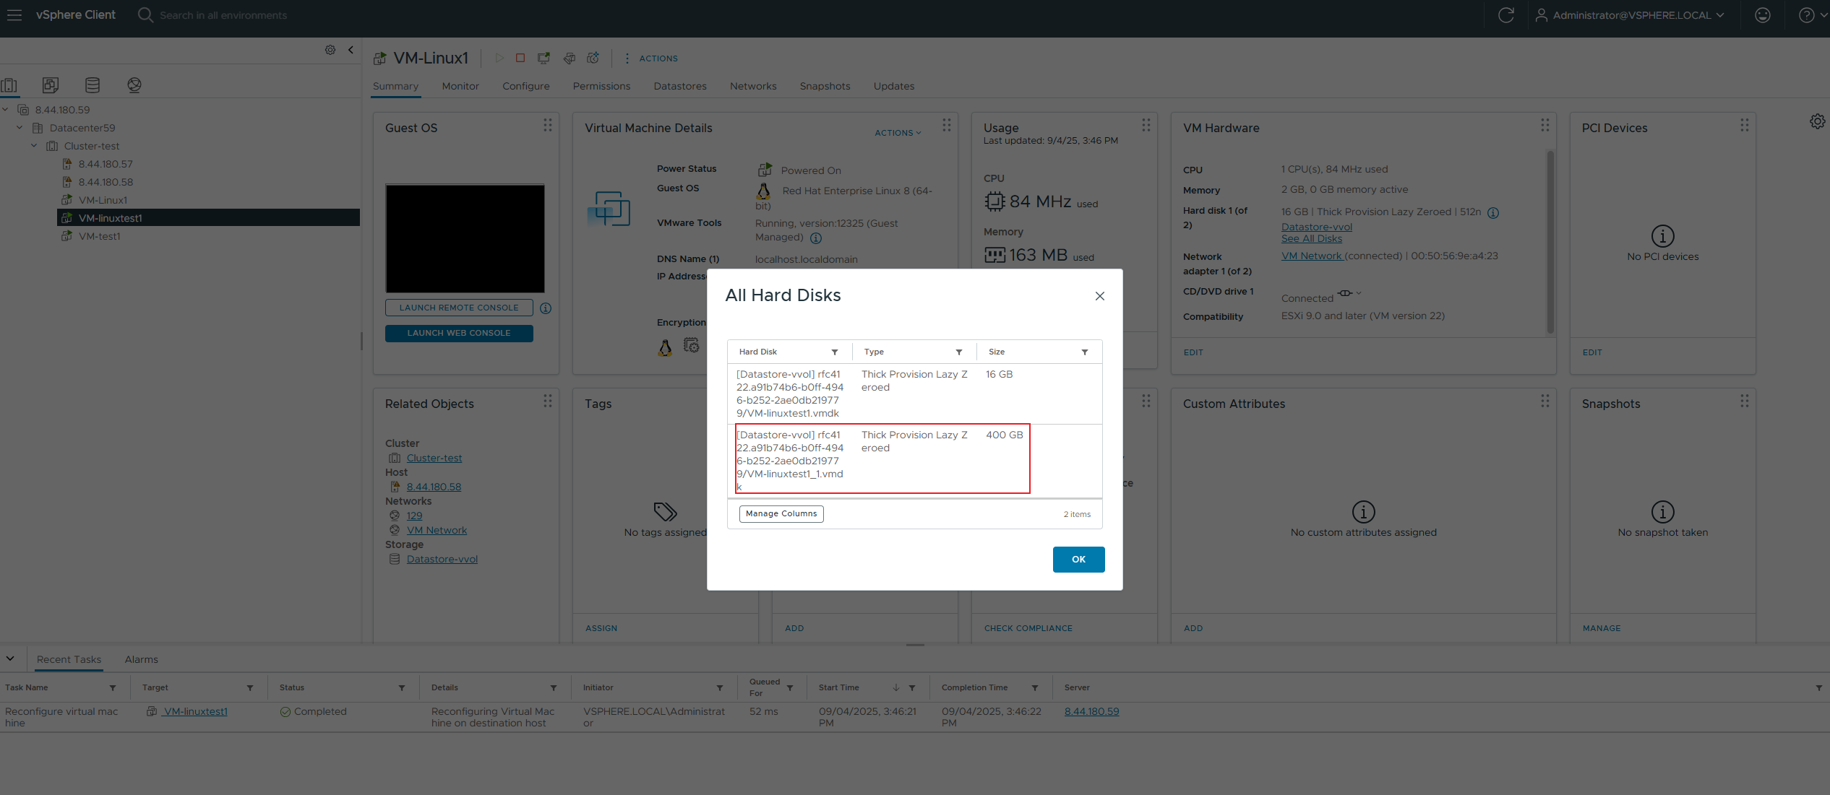1830x795 pixels.
Task: Click EDIT in VM Hardware card
Action: 1193,352
